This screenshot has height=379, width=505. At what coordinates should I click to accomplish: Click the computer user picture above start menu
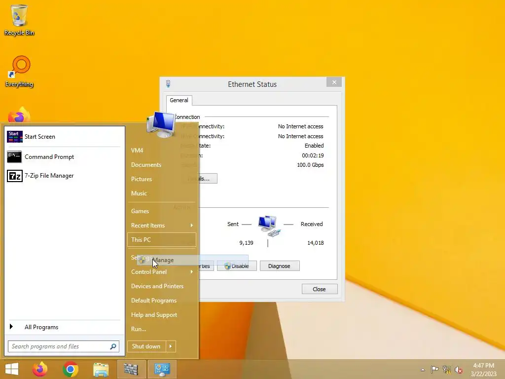[161, 124]
